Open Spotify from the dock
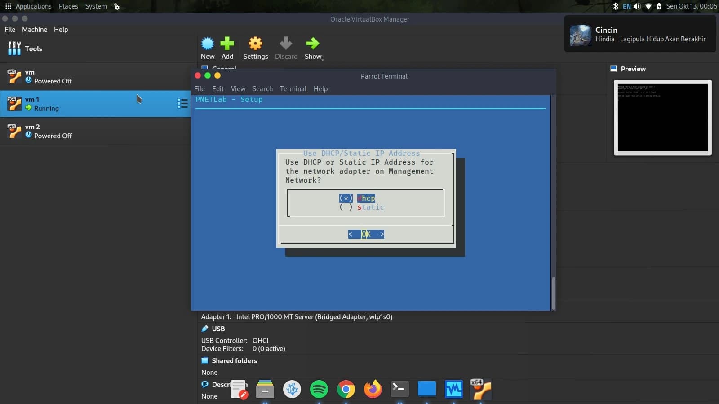 [319, 389]
